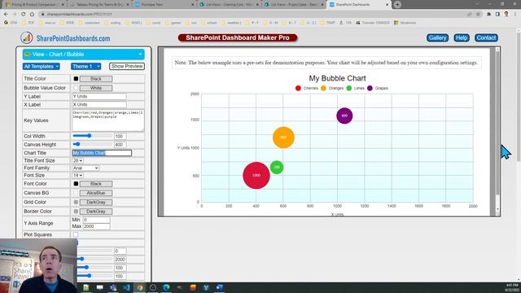Click the browser address bar
Viewport: 521px width, 293px height.
[252, 15]
